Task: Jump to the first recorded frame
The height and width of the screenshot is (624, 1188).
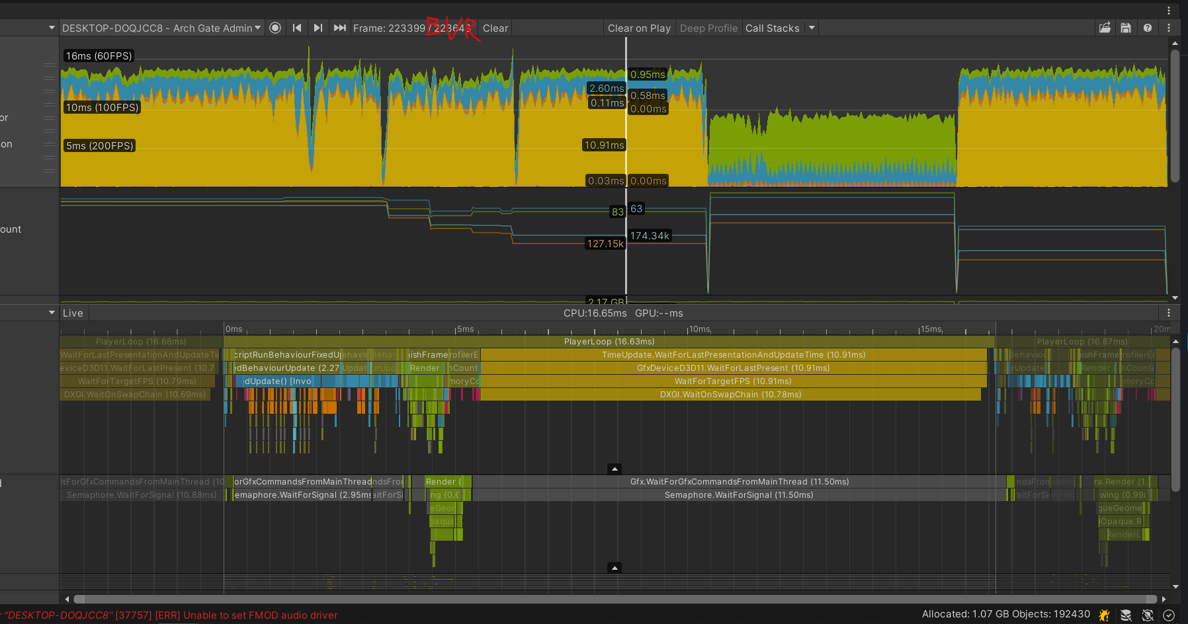Action: click(296, 28)
